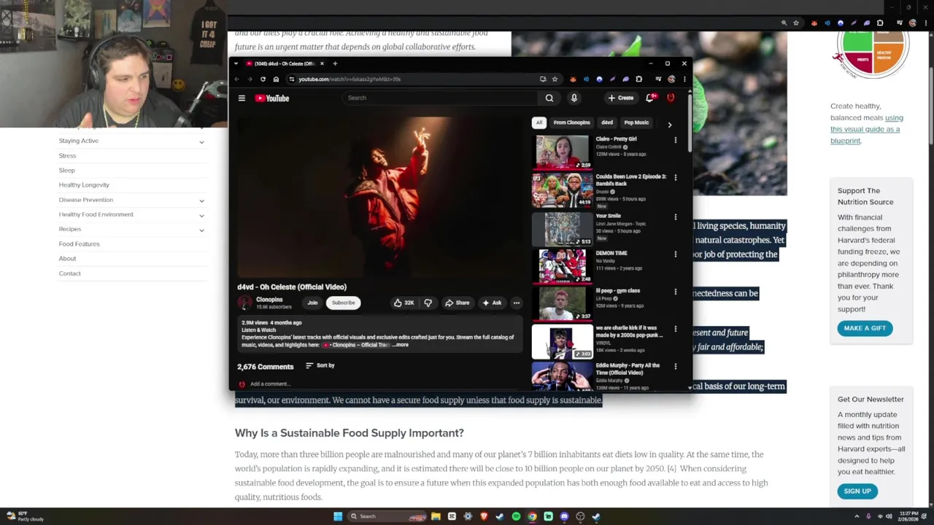Click the YouTube search magnifier button

(x=549, y=98)
